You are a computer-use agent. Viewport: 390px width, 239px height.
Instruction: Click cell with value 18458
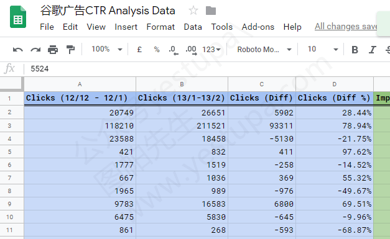(x=182, y=138)
